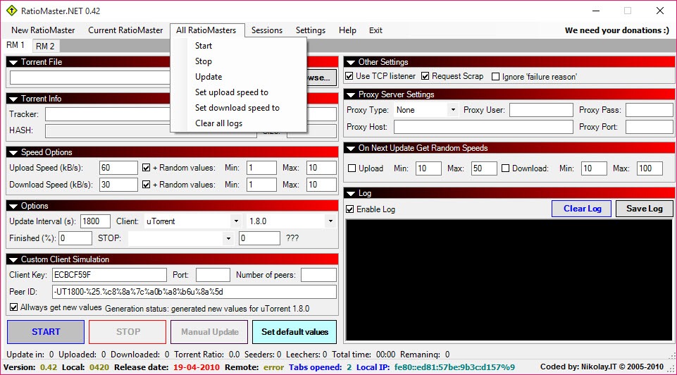Click the Finished (%) input field

[x=75, y=238]
